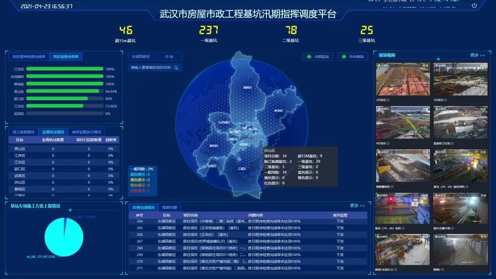Screen dimensions: 496x279
Task: Click the 25 三级基坑 statistic
Action: coord(366,34)
